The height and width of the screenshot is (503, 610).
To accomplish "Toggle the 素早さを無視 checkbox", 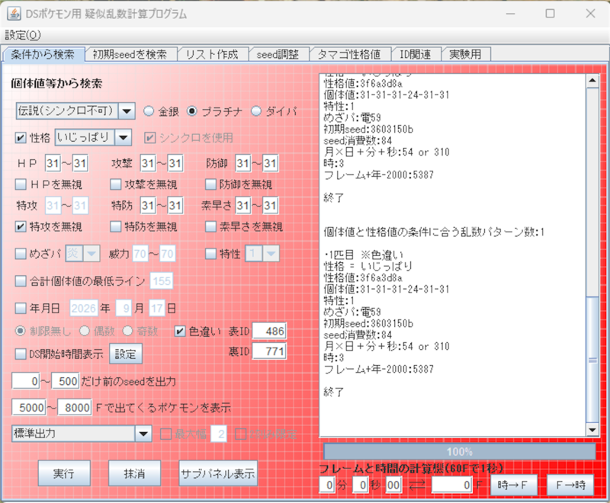I will (210, 226).
